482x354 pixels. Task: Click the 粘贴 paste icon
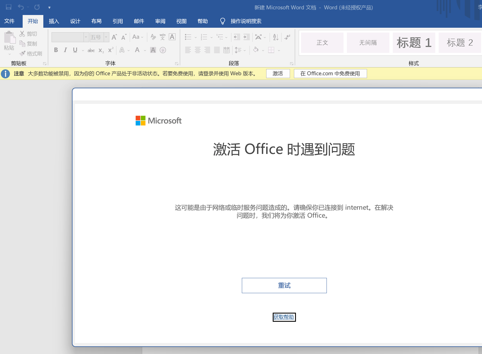(x=9, y=37)
